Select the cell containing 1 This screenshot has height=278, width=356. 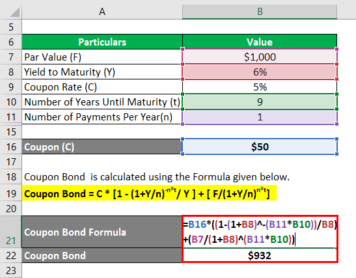click(x=260, y=117)
